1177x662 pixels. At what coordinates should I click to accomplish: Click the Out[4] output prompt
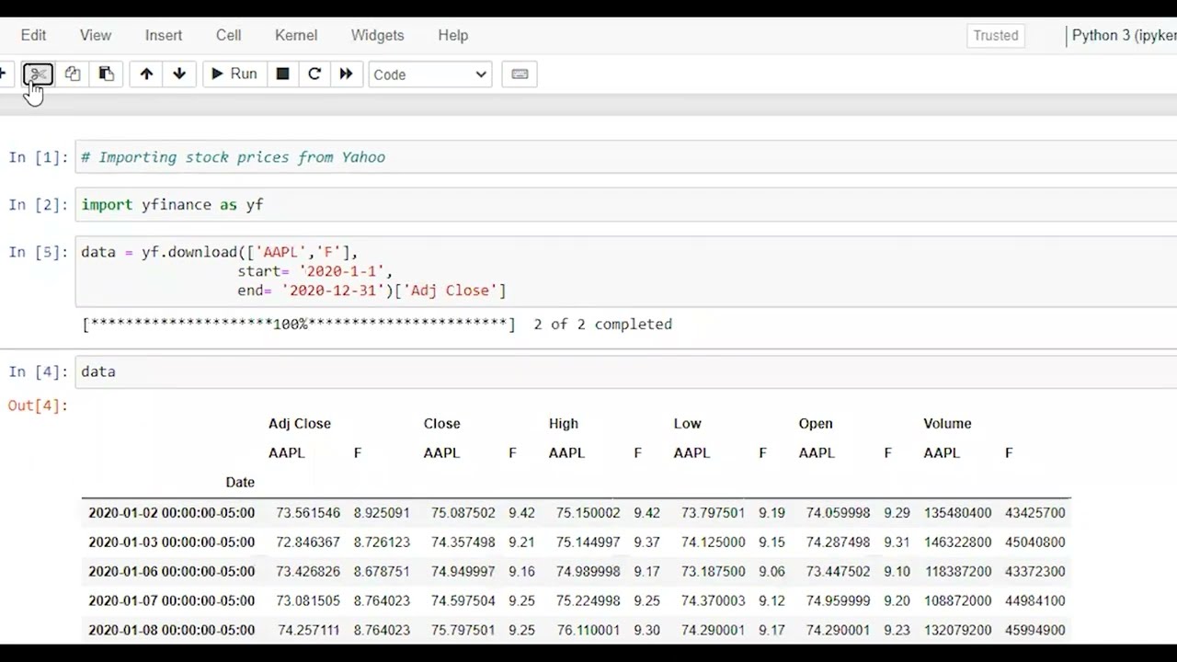(x=38, y=405)
